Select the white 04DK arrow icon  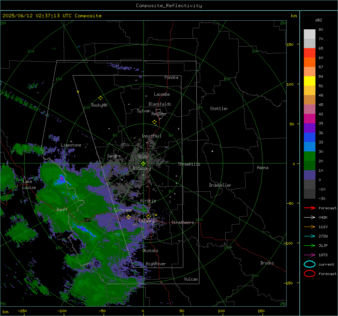pyautogui.click(x=309, y=218)
